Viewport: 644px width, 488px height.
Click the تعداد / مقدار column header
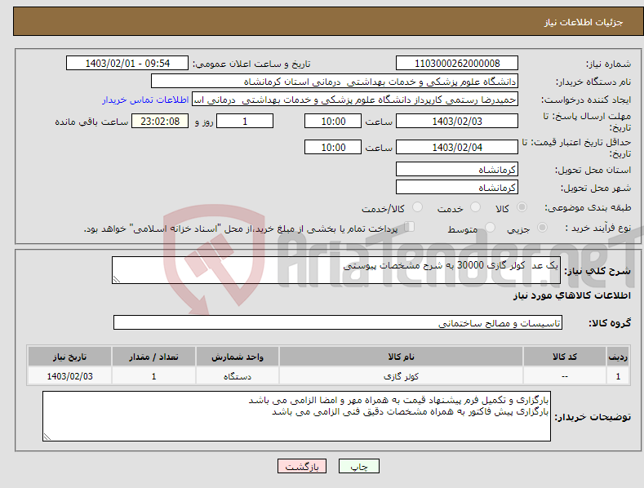pos(153,357)
